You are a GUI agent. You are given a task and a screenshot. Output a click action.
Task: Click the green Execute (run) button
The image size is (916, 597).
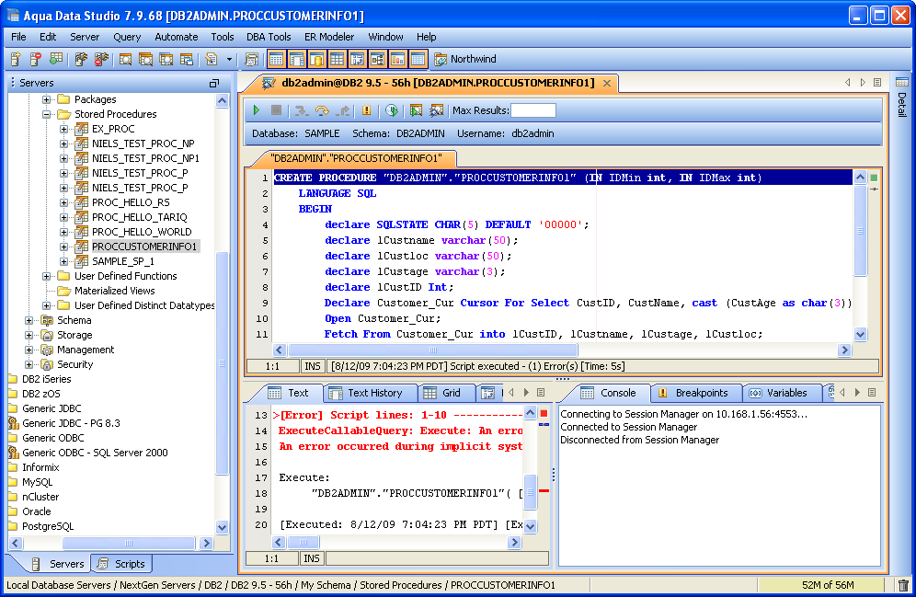257,110
